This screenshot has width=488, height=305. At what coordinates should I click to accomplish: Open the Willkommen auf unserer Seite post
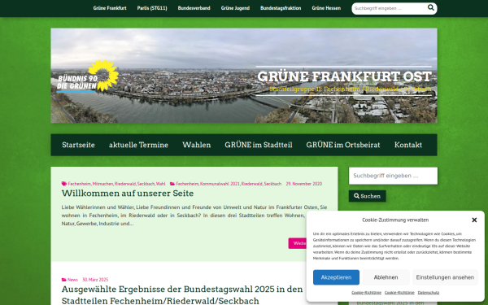(128, 194)
